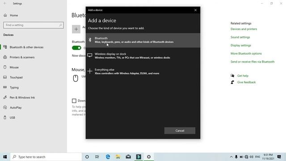Open the taskbar clock and date

point(268,157)
